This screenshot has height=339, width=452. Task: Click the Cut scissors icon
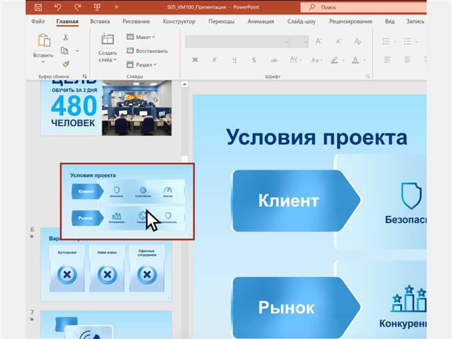[x=66, y=37]
